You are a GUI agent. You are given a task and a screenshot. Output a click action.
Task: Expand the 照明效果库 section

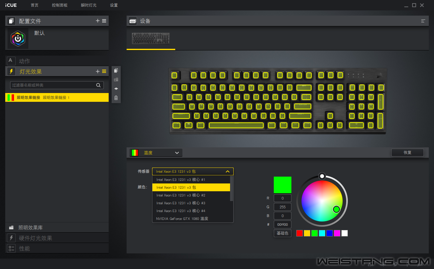click(57, 227)
